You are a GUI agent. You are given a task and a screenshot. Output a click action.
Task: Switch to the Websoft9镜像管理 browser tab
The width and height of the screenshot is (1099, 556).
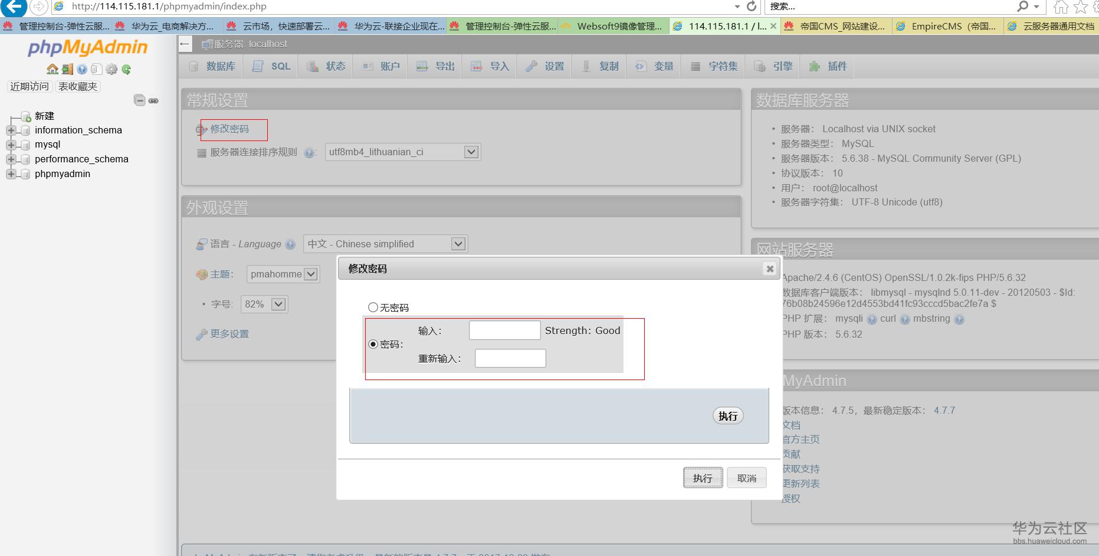tap(614, 26)
